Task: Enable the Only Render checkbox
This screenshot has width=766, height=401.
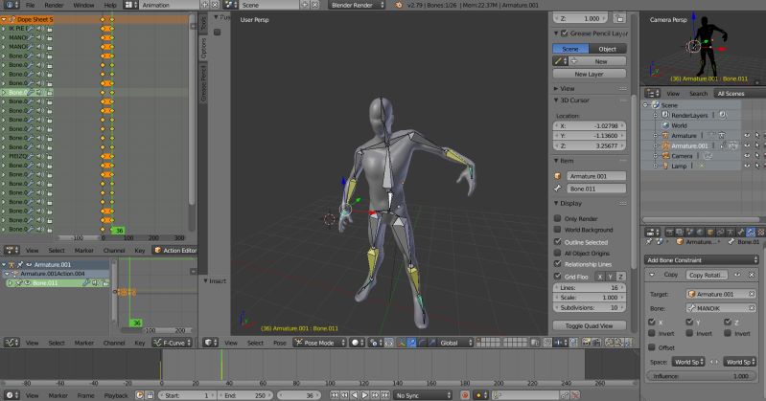Action: click(x=557, y=218)
